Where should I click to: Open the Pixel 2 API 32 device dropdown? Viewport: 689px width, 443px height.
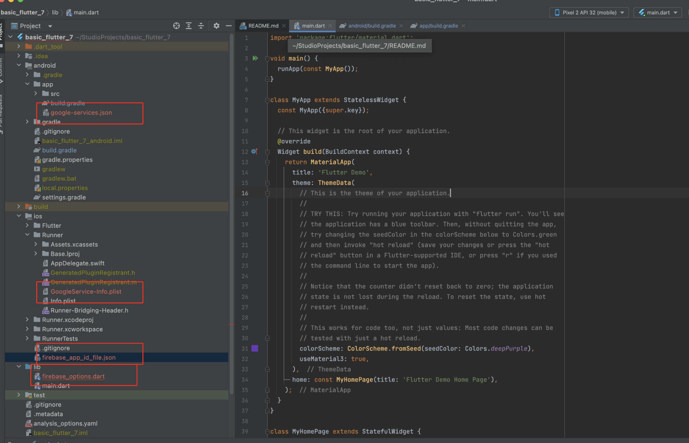click(x=589, y=13)
